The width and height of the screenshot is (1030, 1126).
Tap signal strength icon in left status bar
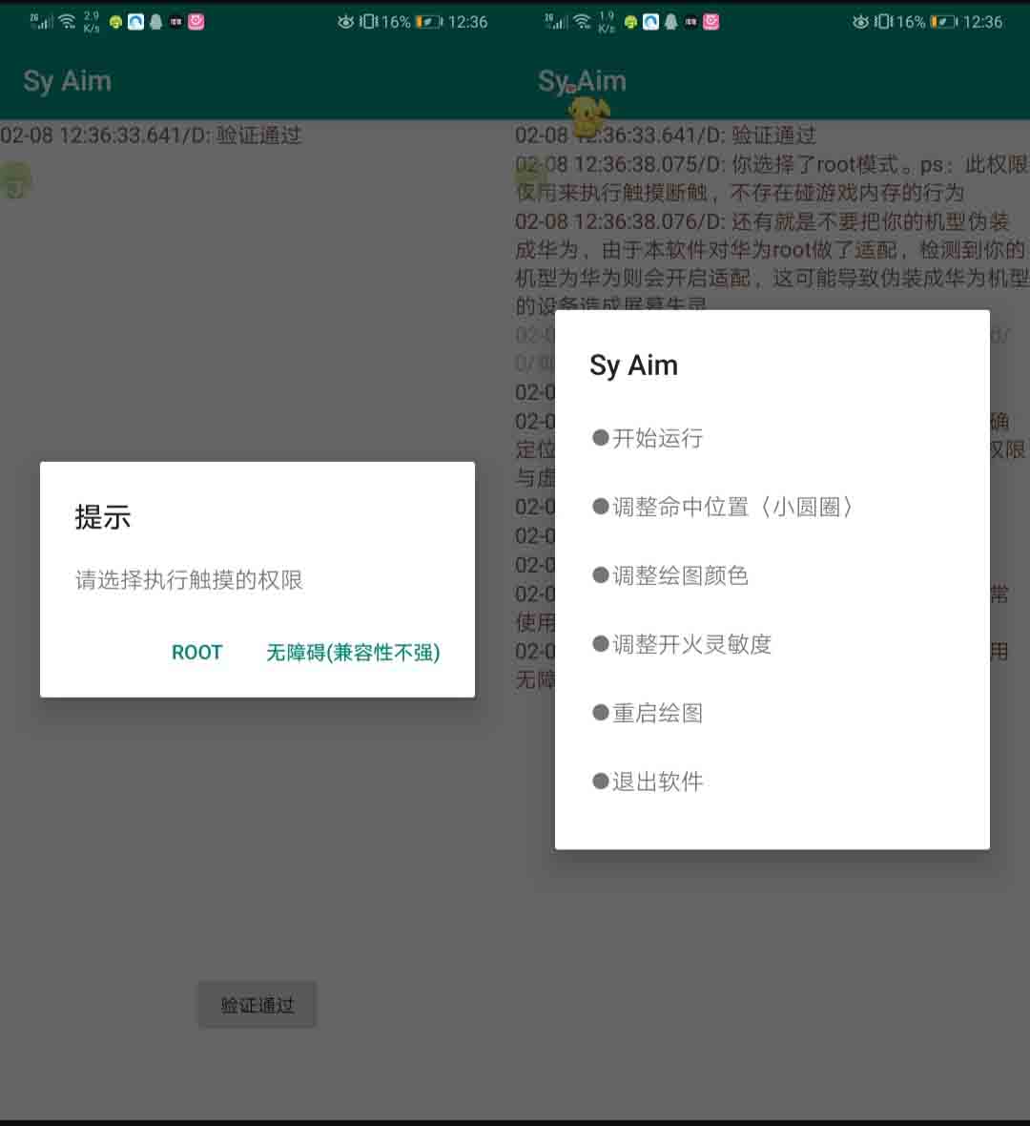pos(42,22)
